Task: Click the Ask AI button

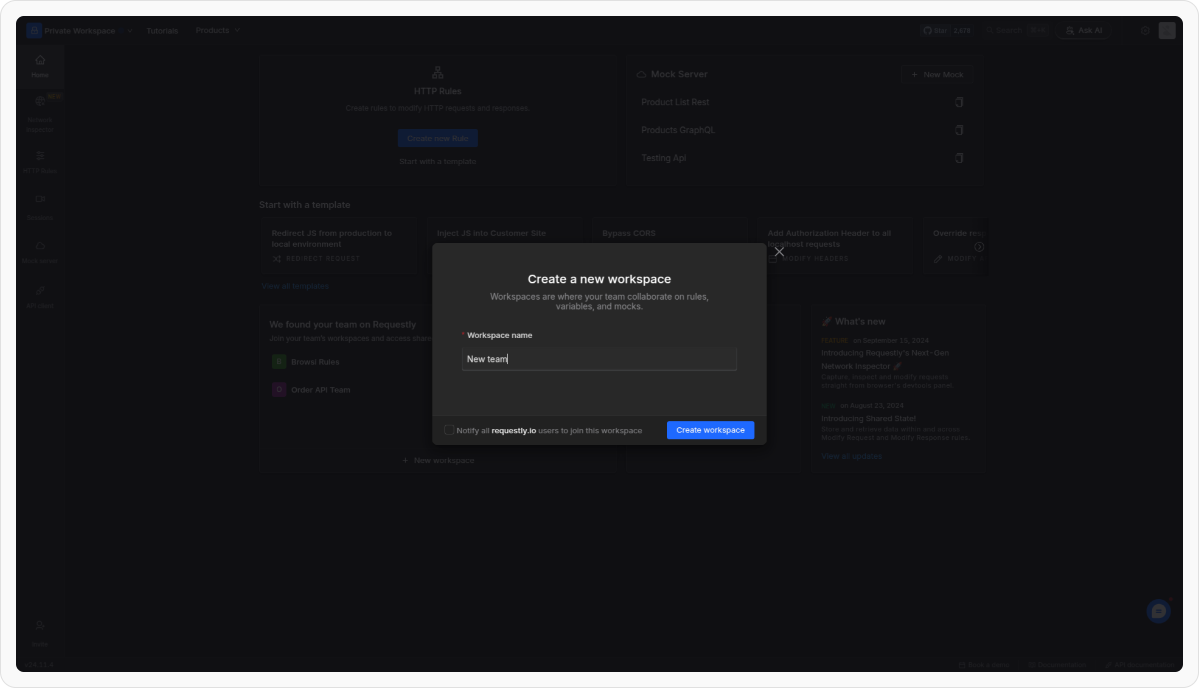Action: coord(1083,31)
